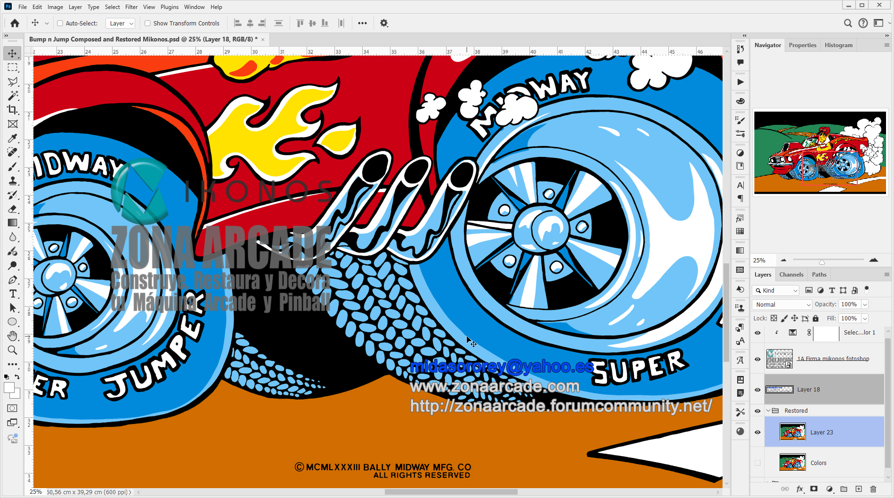
Task: Select the Horizontal Type tool
Action: [x=13, y=294]
